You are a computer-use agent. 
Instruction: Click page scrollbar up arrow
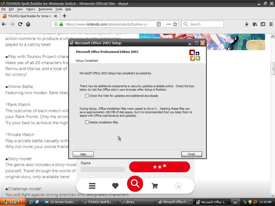(x=273, y=36)
